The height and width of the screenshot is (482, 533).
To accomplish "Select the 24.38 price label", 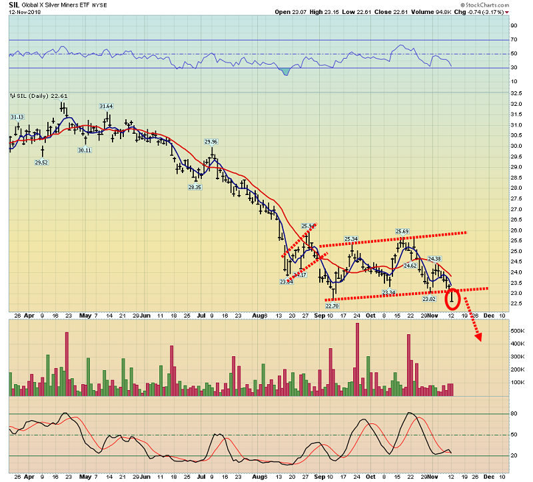I will click(x=434, y=259).
